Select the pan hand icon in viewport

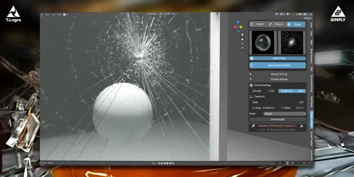(242, 39)
